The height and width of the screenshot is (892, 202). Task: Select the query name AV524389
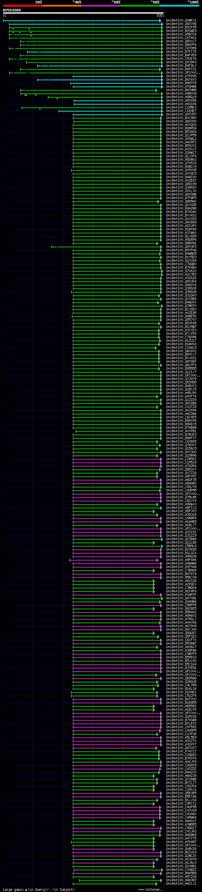pos(12,10)
